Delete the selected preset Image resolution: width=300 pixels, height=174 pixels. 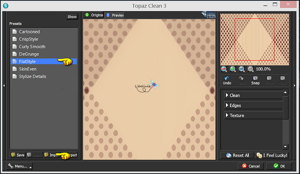[35, 155]
